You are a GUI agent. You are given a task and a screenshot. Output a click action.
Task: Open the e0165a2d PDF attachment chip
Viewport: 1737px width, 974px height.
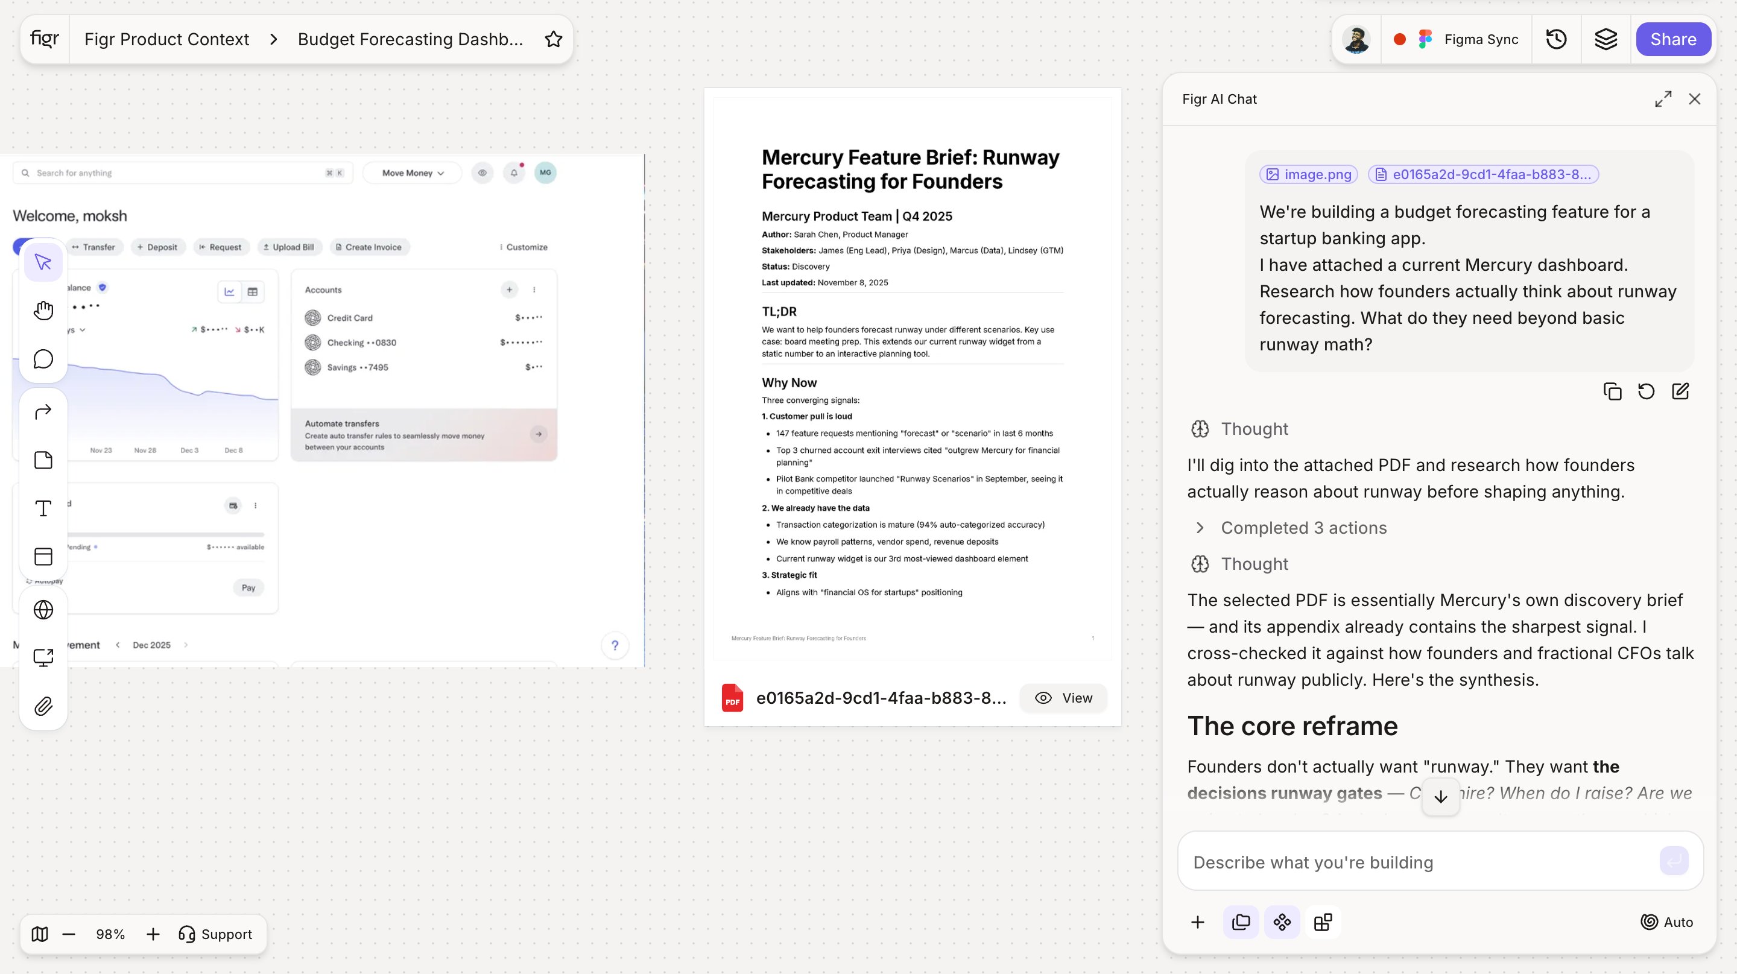[x=1483, y=174]
